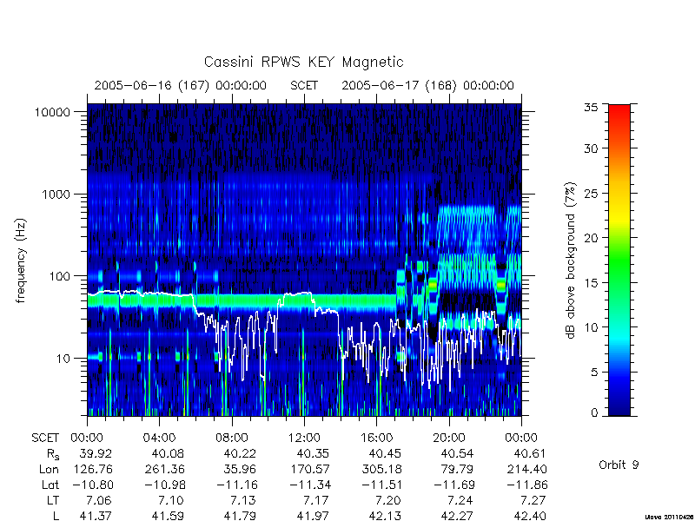Click the 08:00 time tick label
The image size is (695, 521).
(231, 439)
